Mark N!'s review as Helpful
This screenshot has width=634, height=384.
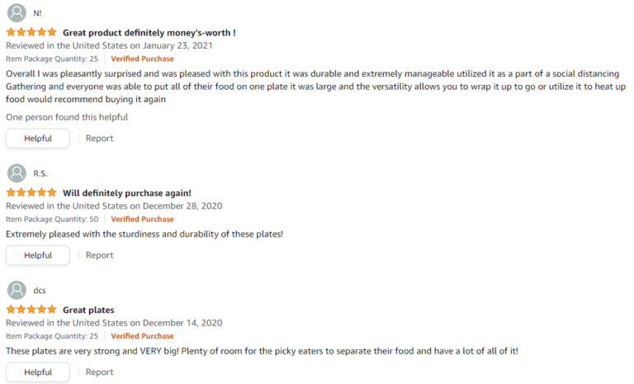38,138
